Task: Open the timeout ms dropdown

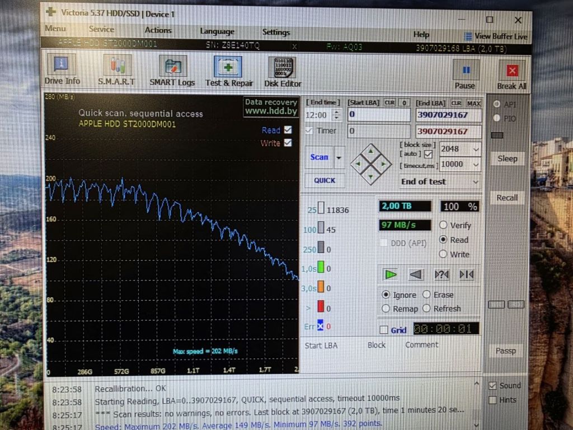Action: pos(476,165)
